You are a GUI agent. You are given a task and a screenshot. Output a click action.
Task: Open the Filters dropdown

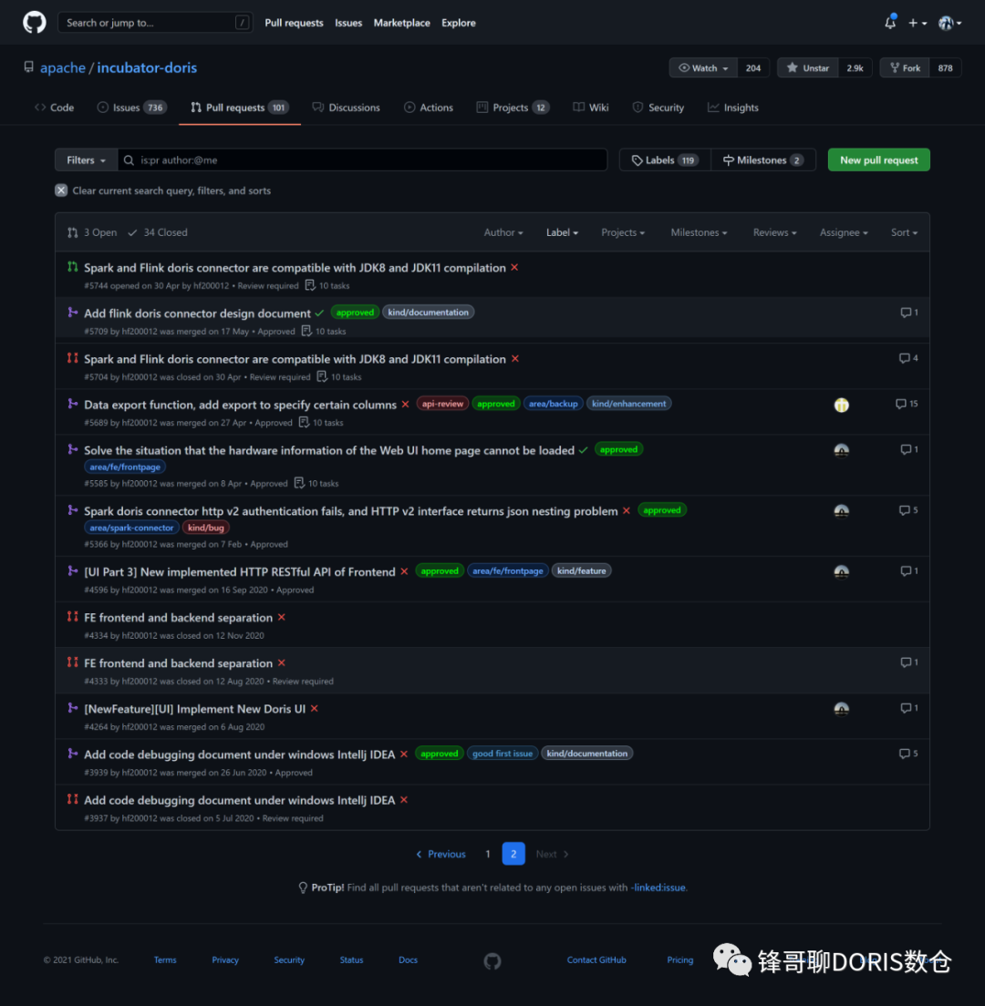coord(86,159)
